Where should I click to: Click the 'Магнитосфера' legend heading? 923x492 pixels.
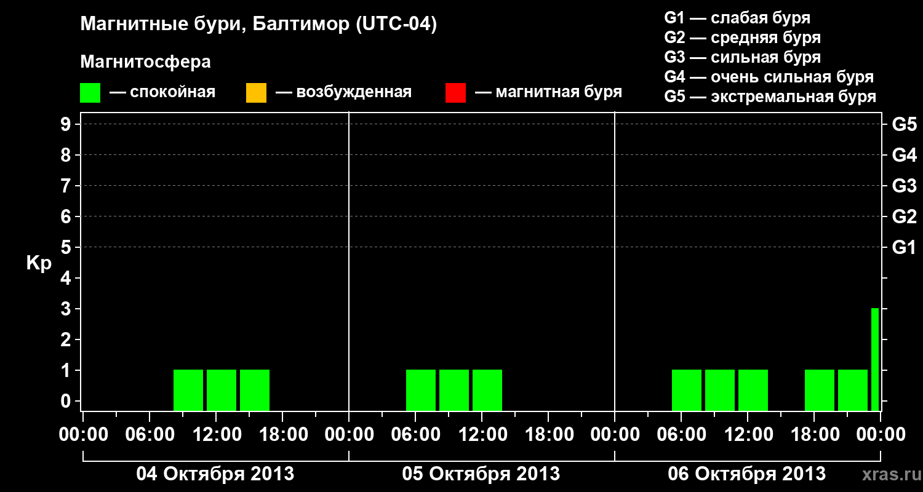click(145, 62)
